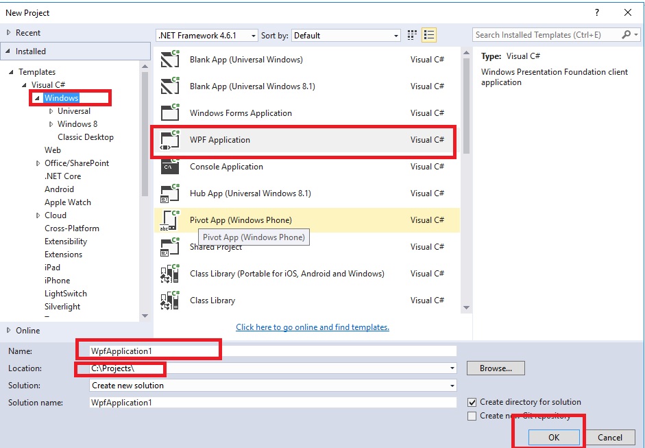Toggle Create new Git repository checkbox
This screenshot has width=645, height=448.
tap(472, 416)
